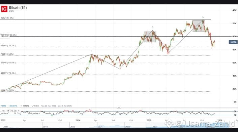238x132 pixels.
Task: Select the 57848 (61.8%) Fibonacci level label
Action: click(x=8, y=62)
